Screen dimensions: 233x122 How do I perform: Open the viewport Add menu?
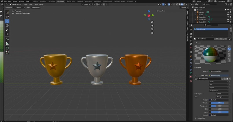tap(36, 4)
